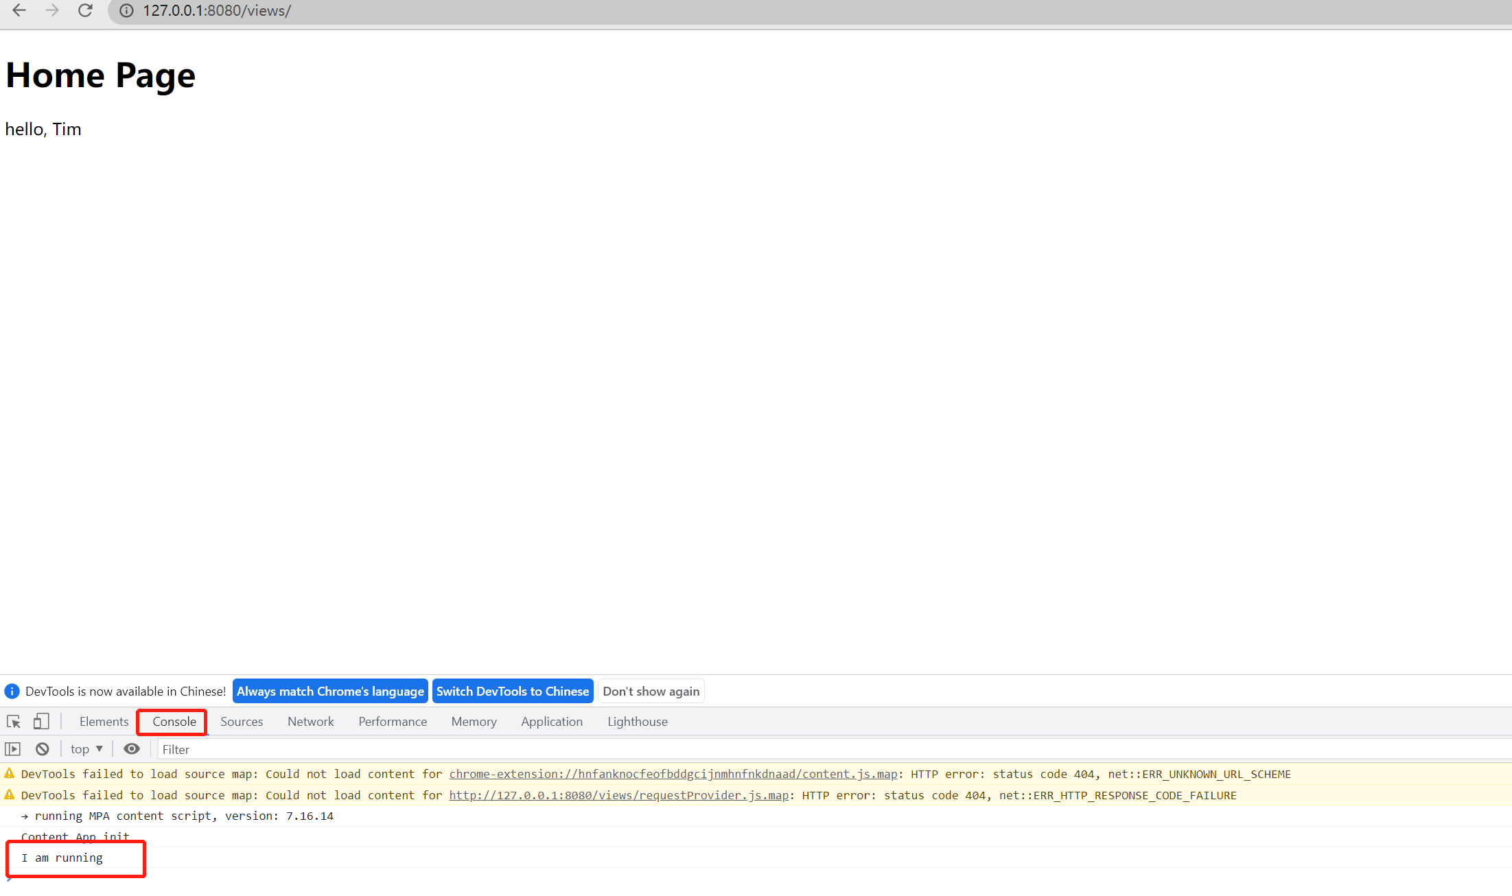Click the Home Page heading
This screenshot has width=1512, height=896.
tap(100, 75)
